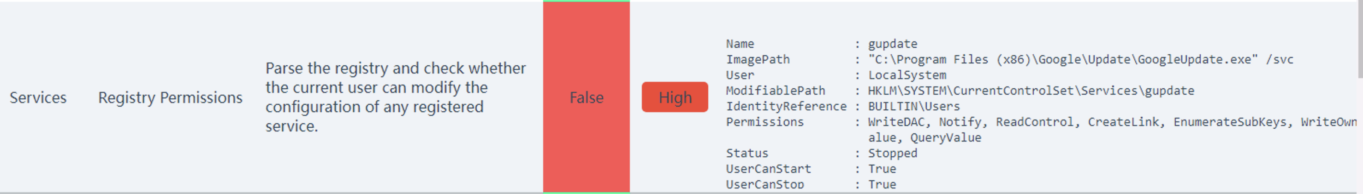Click the UserCanStop label

coord(764,184)
